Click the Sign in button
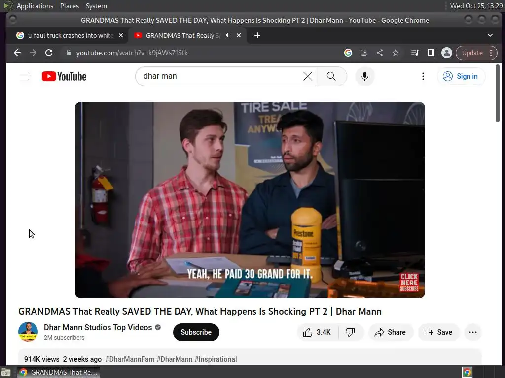 pyautogui.click(x=461, y=76)
